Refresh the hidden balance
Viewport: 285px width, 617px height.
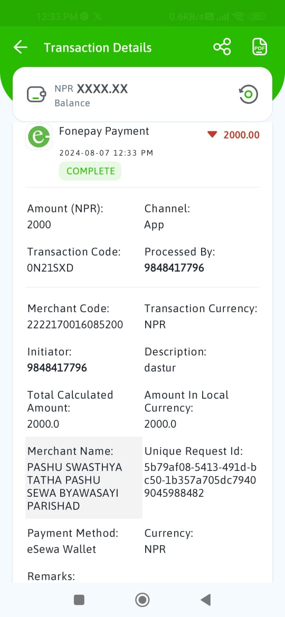tap(249, 94)
